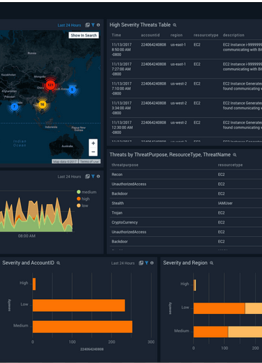The width and height of the screenshot is (262, 363).
Task: Select the Stealth threat row
Action: tap(186, 203)
